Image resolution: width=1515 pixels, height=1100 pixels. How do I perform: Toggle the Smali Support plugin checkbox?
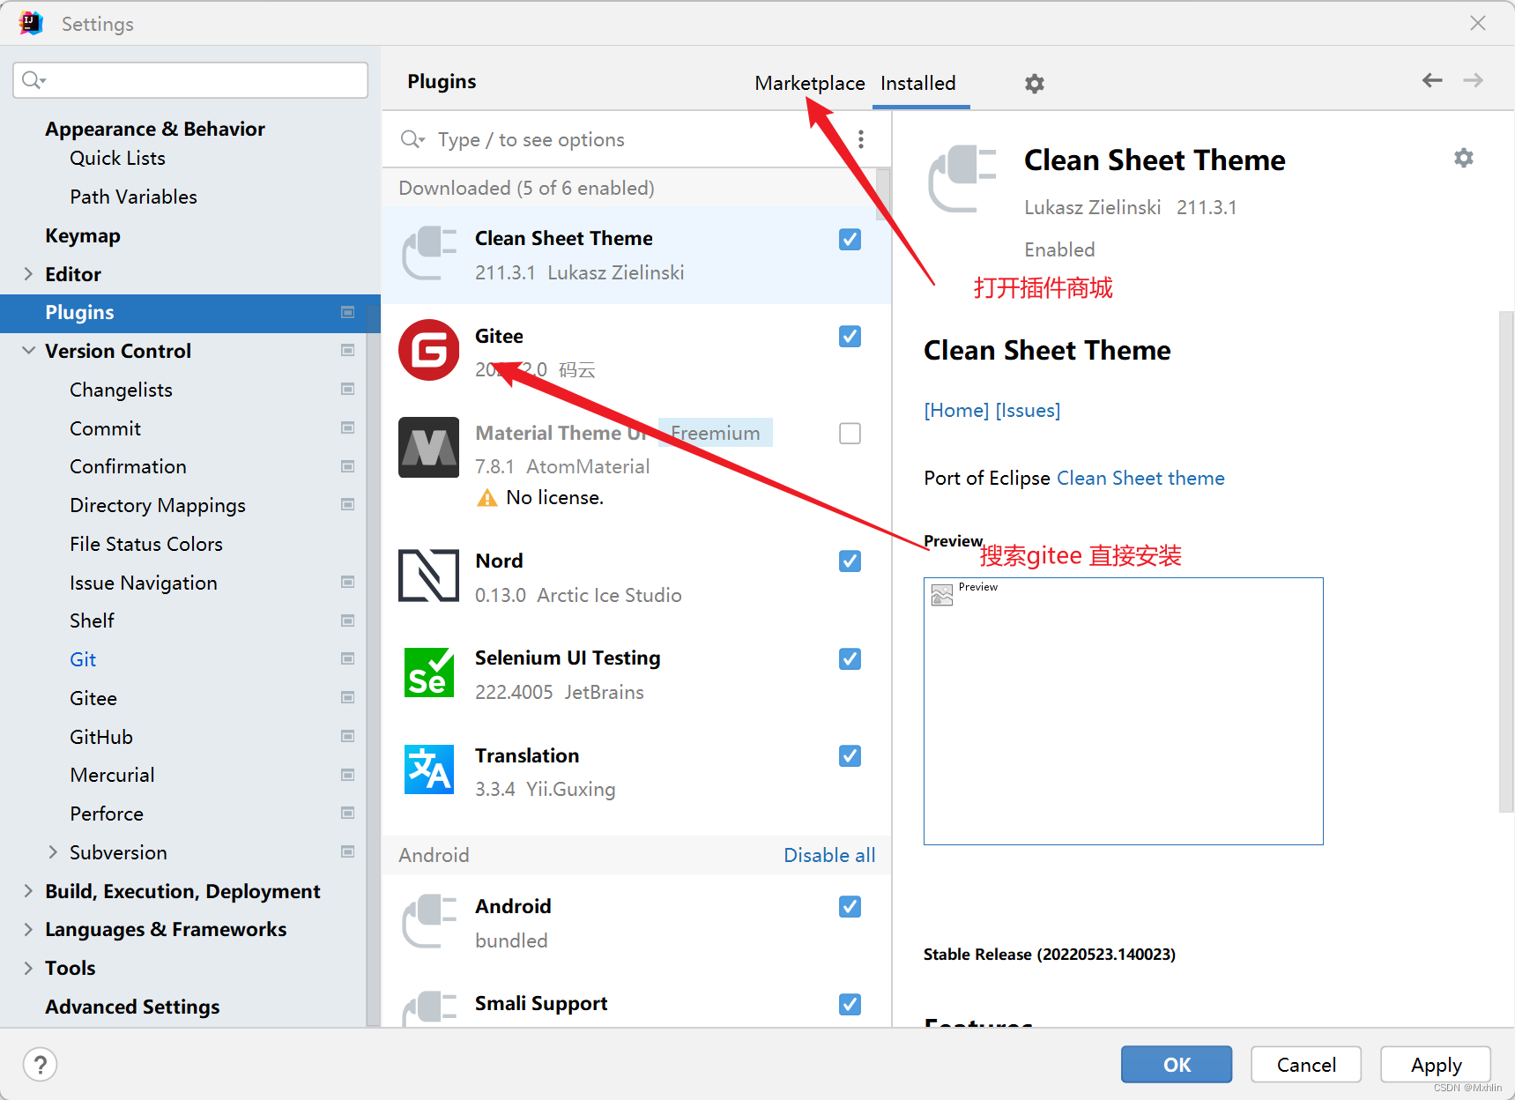pyautogui.click(x=850, y=1004)
